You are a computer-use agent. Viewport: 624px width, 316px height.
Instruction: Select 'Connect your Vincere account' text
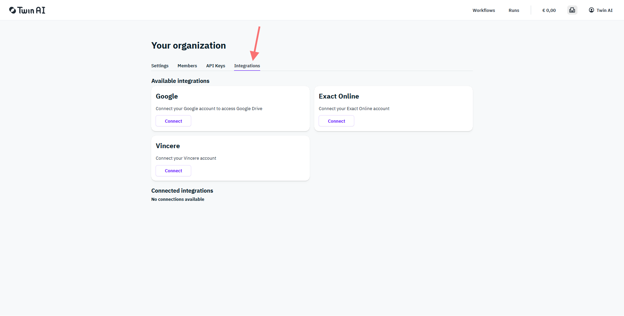point(186,158)
